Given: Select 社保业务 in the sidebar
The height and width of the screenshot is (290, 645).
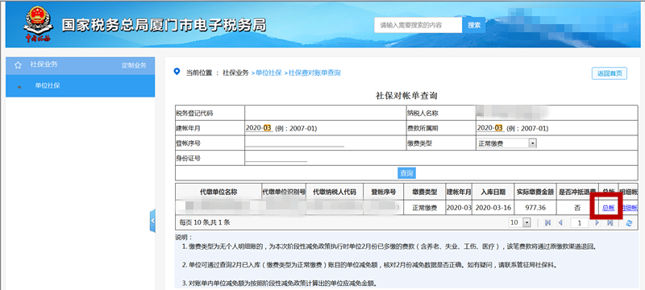Looking at the screenshot, I should [44, 64].
